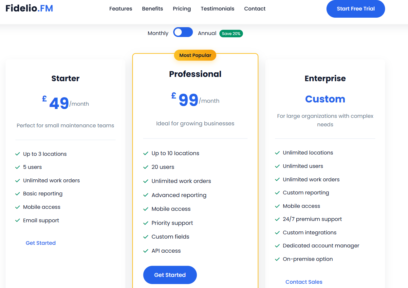This screenshot has width=408, height=288.
Task: Click the checkmark beside API access
Action: tap(146, 251)
